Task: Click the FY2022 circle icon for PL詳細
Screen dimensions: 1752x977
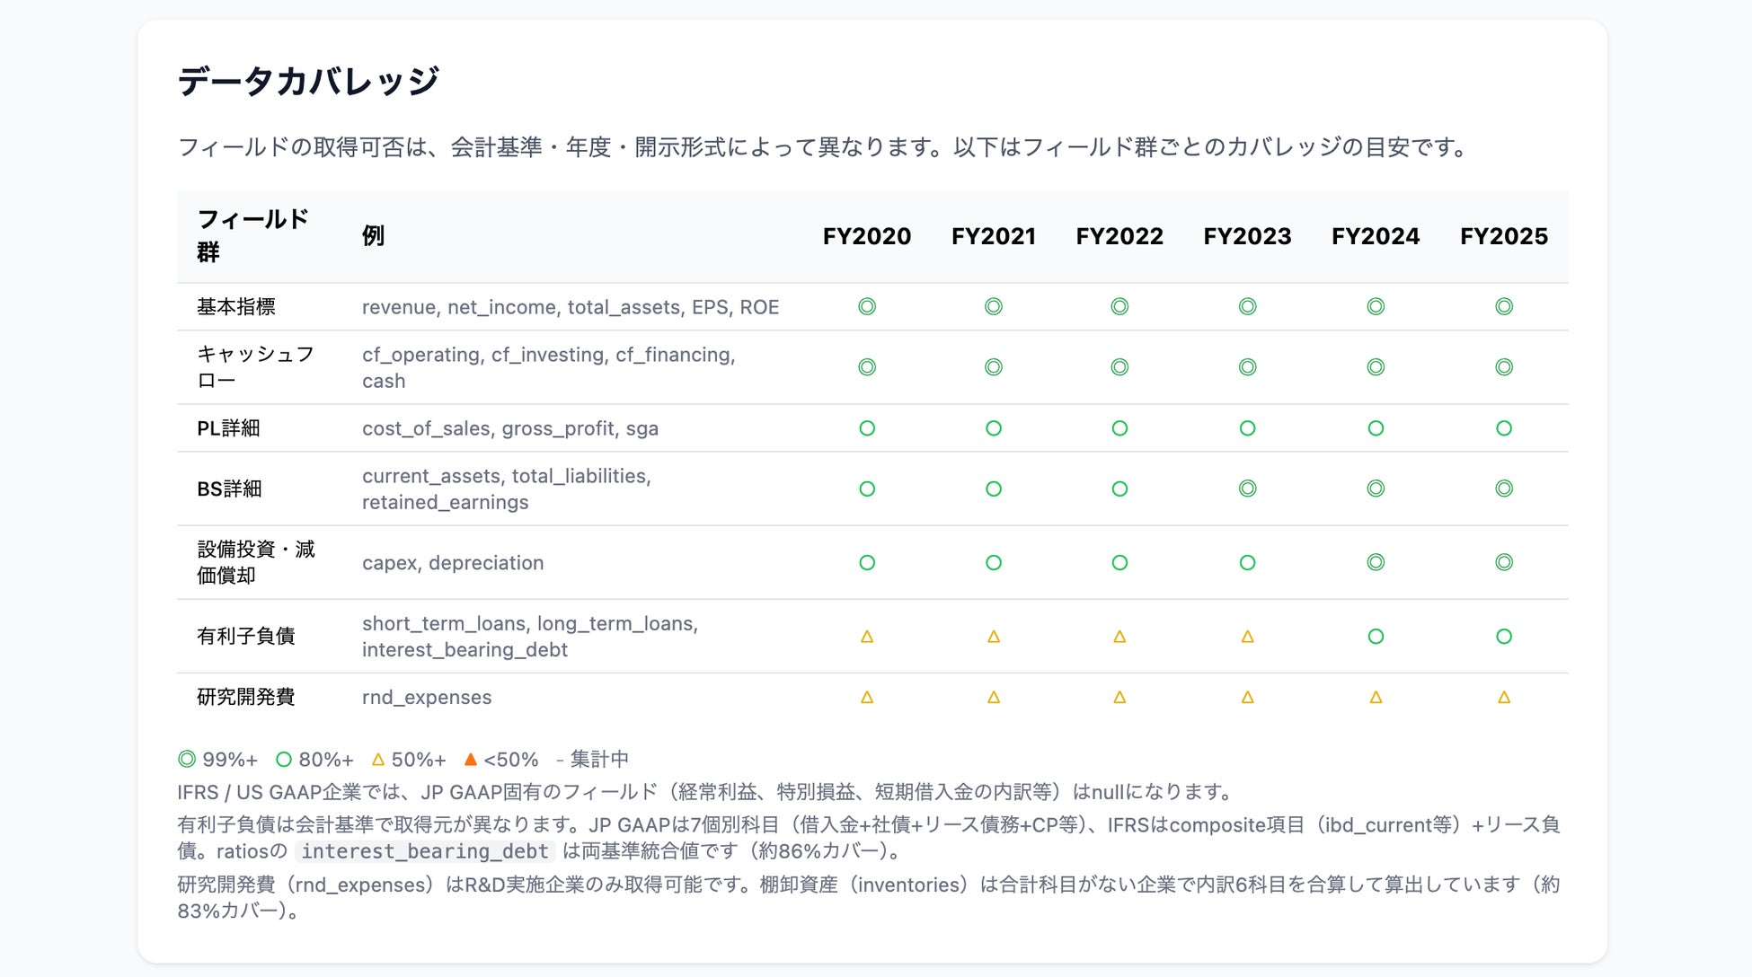Action: pyautogui.click(x=1119, y=428)
